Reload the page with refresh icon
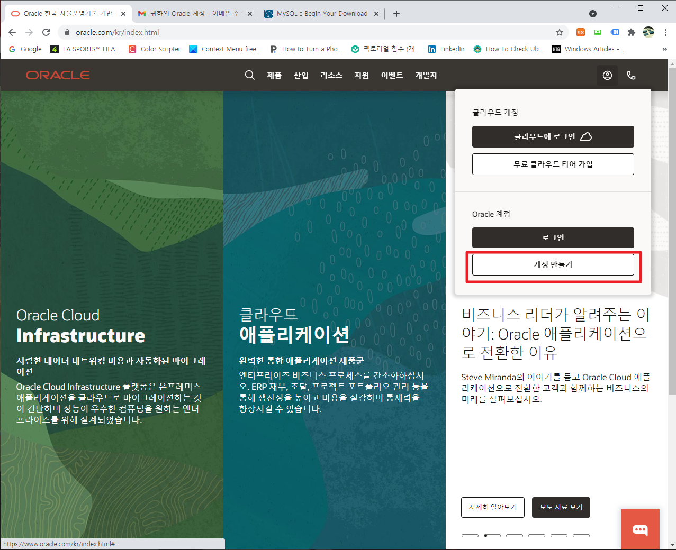 46,32
